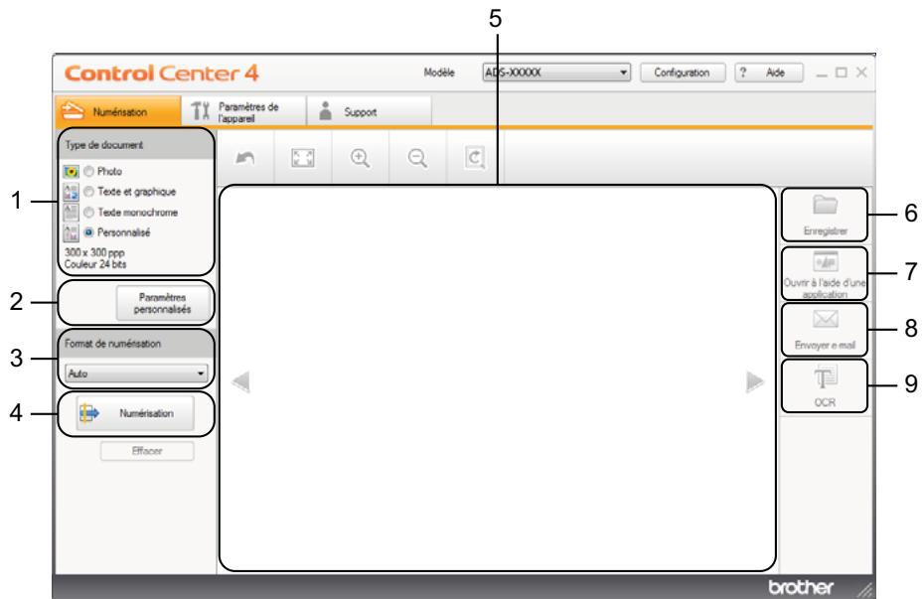Click the Texte monochrome type icon
923x599 pixels.
click(71, 213)
